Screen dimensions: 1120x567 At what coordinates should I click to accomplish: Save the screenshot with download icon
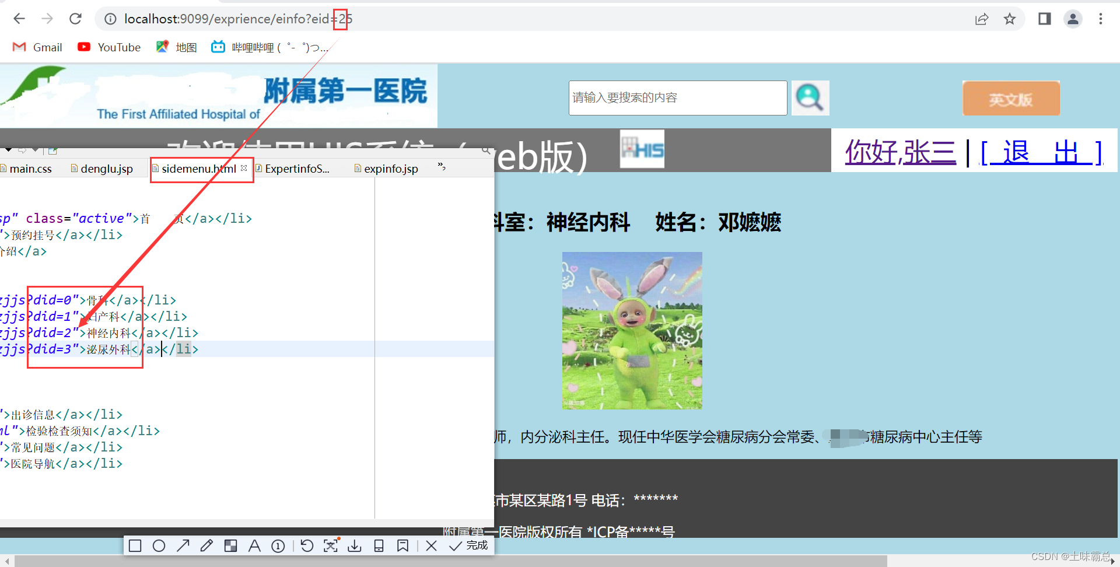[x=355, y=546]
